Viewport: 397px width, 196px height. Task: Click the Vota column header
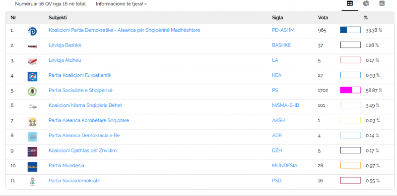(x=323, y=18)
